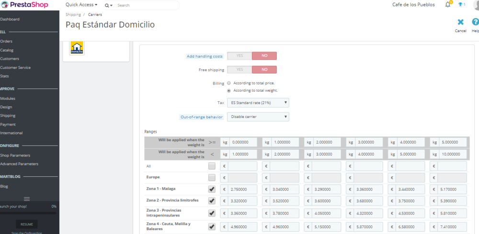
Task: Check the All zones checkbox
Action: click(x=212, y=166)
